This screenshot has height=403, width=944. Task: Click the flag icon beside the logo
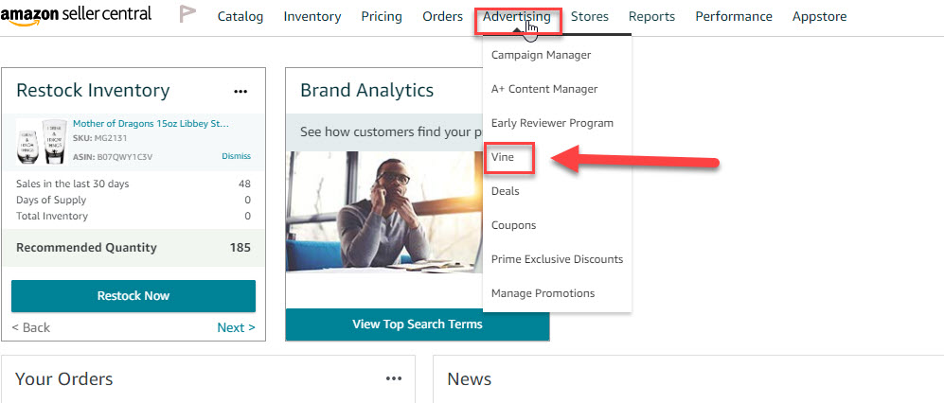pyautogui.click(x=187, y=15)
